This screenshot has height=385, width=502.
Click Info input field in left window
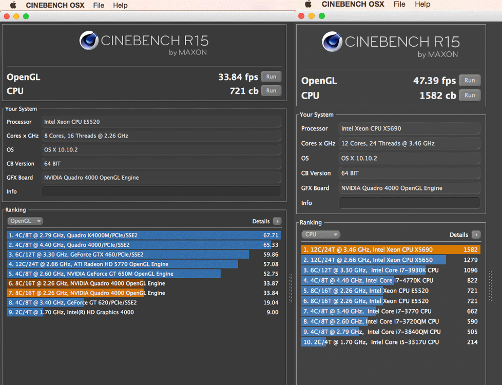point(161,191)
